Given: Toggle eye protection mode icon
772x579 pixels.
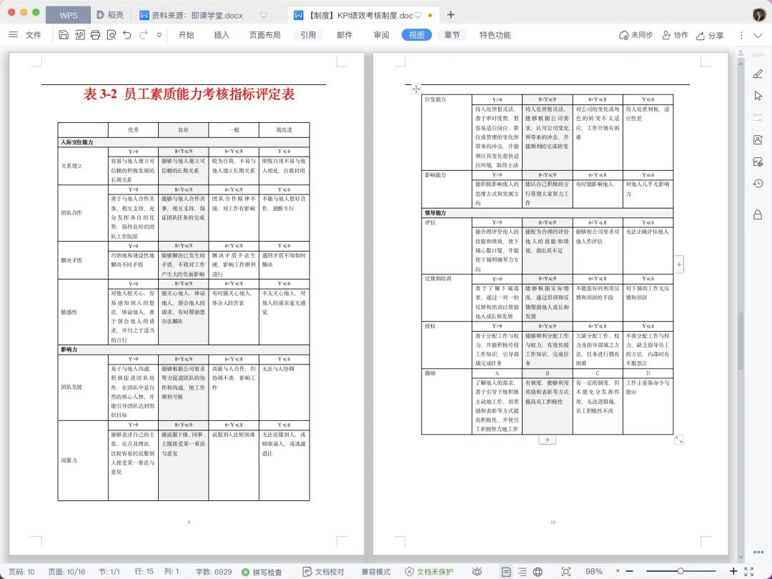Looking at the screenshot, I should [477, 572].
